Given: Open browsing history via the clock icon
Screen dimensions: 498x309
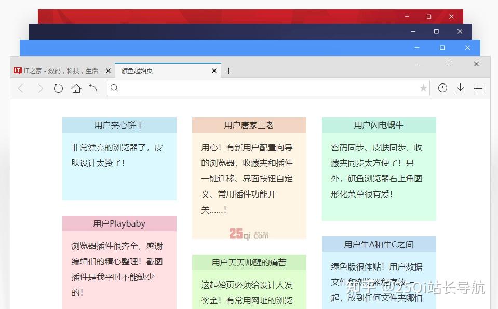Looking at the screenshot, I should click(x=442, y=88).
